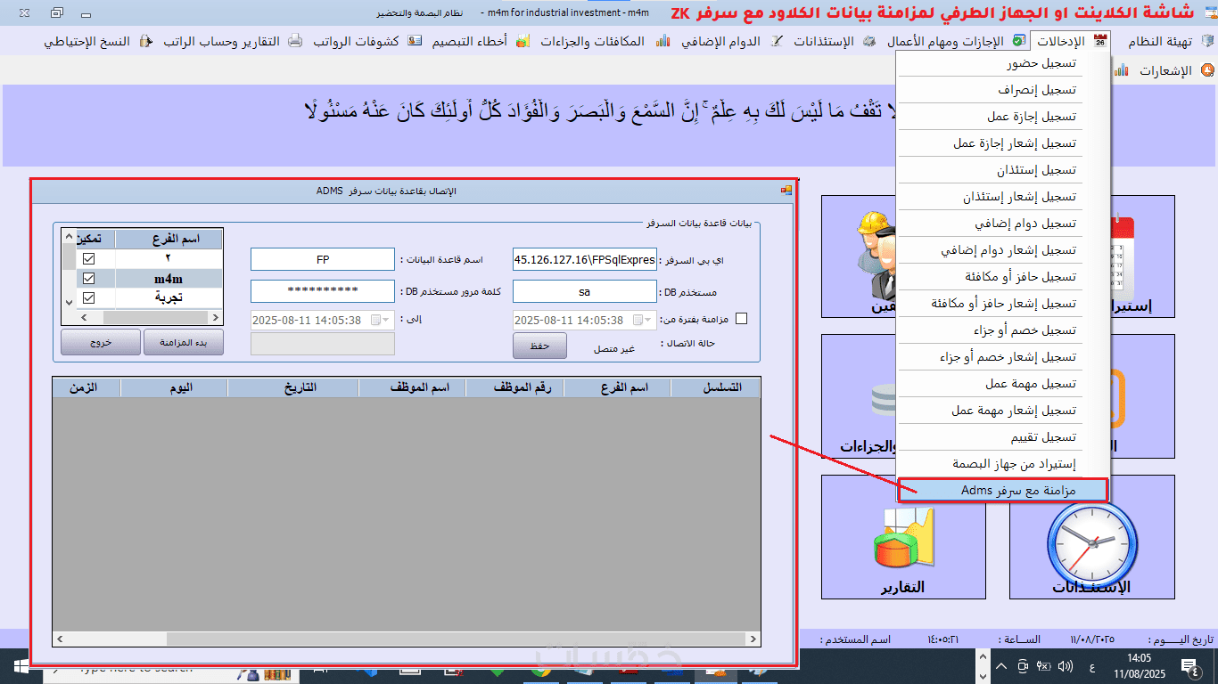Click the taskbar volume speaker icon
This screenshot has height=684, width=1218.
click(1065, 665)
